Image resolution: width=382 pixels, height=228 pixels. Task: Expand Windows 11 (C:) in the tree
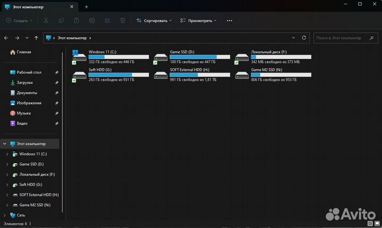(x=7, y=154)
